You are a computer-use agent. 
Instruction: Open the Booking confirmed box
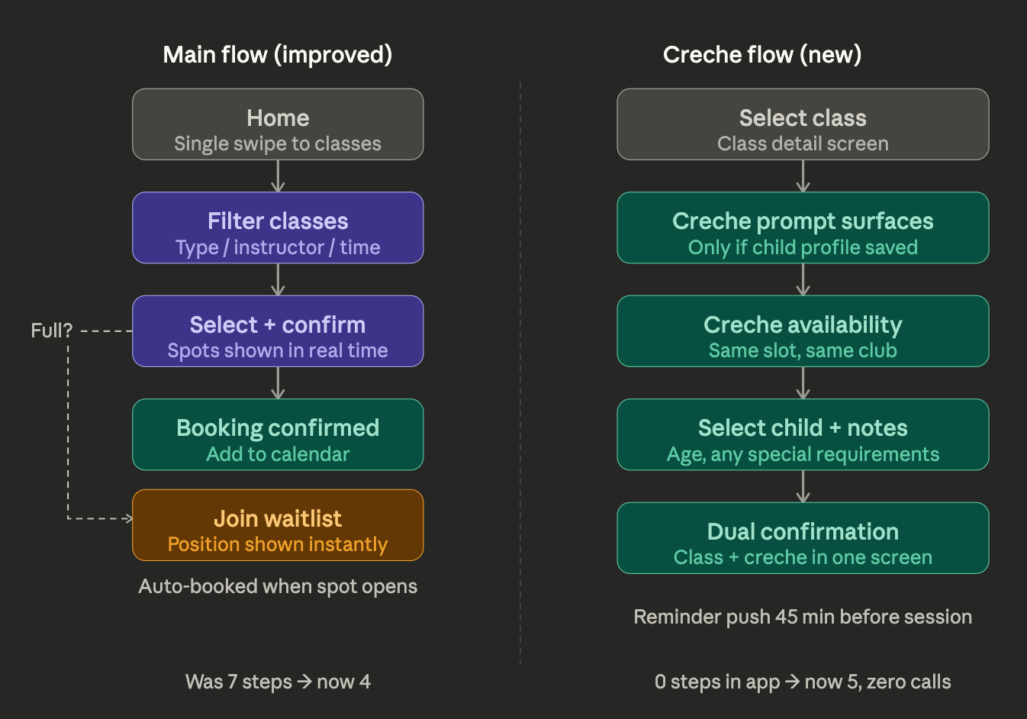278,434
